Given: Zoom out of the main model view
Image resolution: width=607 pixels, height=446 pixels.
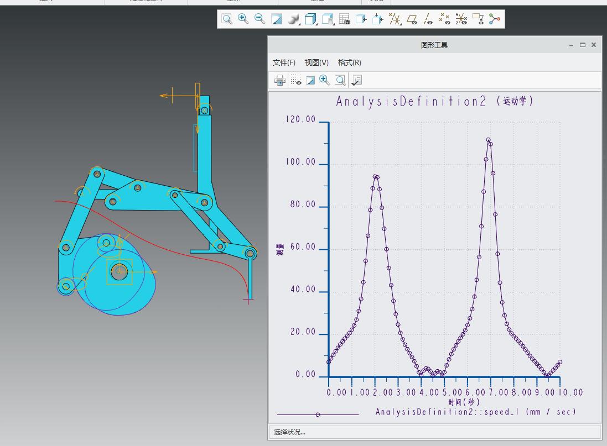Looking at the screenshot, I should 260,19.
